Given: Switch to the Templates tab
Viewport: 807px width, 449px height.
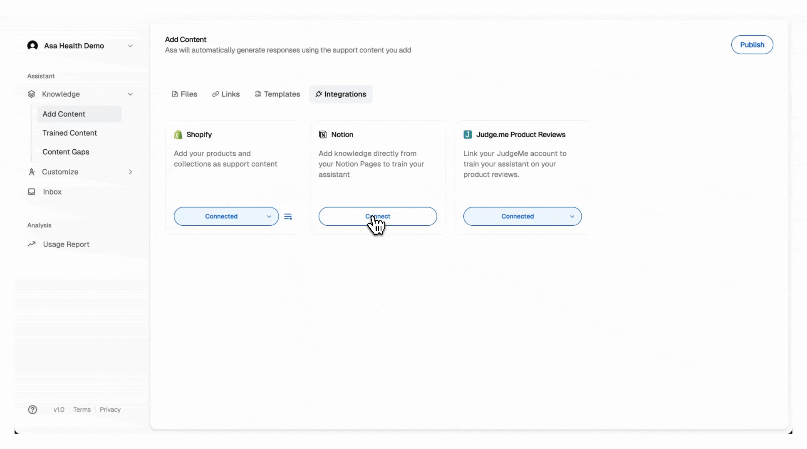Looking at the screenshot, I should [277, 94].
